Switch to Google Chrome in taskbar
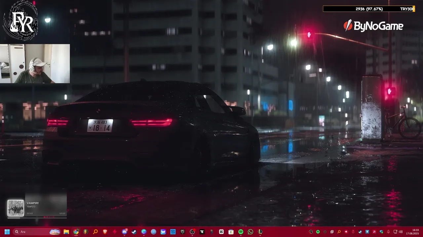Viewport: 423px width, 237px height. pos(76,232)
